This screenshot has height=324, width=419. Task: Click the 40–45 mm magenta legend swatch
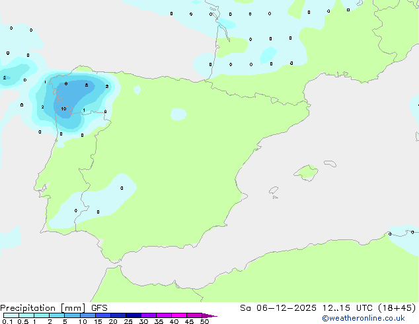click(x=179, y=315)
